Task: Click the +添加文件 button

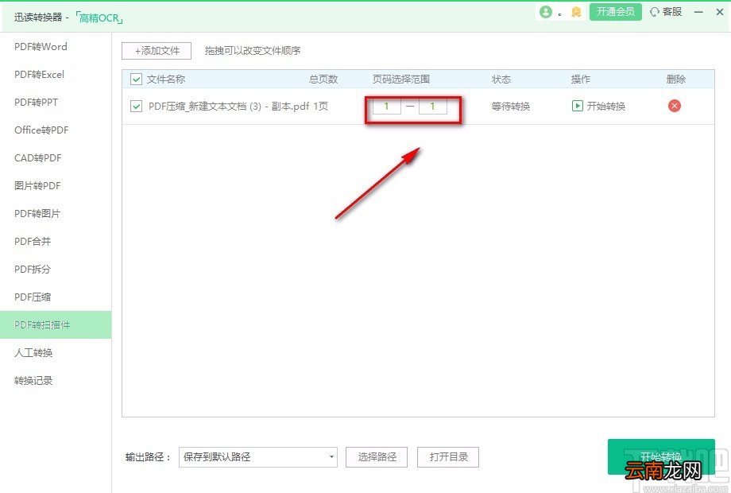Action: 157,51
